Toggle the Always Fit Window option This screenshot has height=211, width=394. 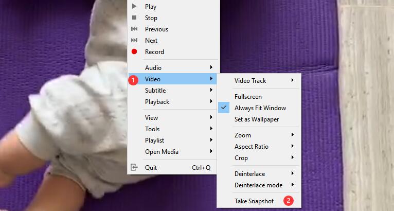(259, 108)
